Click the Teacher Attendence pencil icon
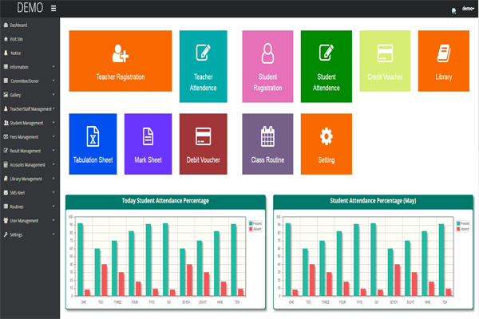This screenshot has width=479, height=319. click(x=203, y=53)
